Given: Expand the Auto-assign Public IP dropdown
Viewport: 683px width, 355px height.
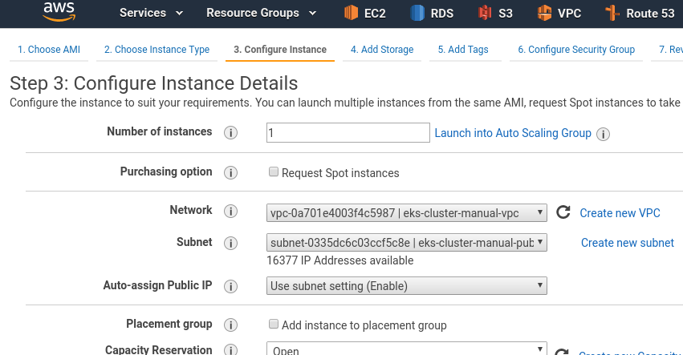Looking at the screenshot, I should [406, 286].
